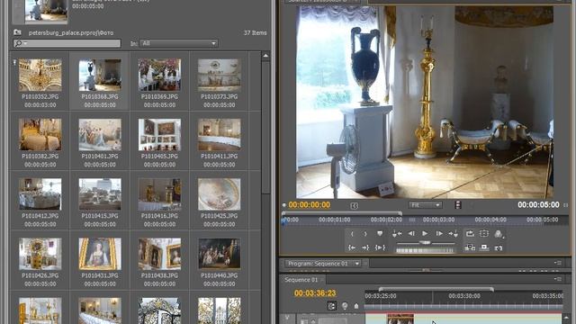Select the P1010368.JPG thumbnail
This screenshot has width=576, height=324.
[x=100, y=75]
